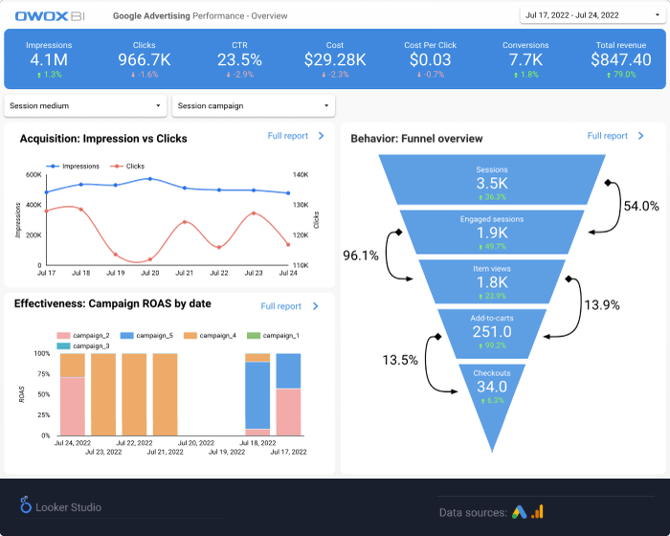Toggle campaign_3 legend swatch
This screenshot has width=670, height=536.
pyautogui.click(x=63, y=346)
